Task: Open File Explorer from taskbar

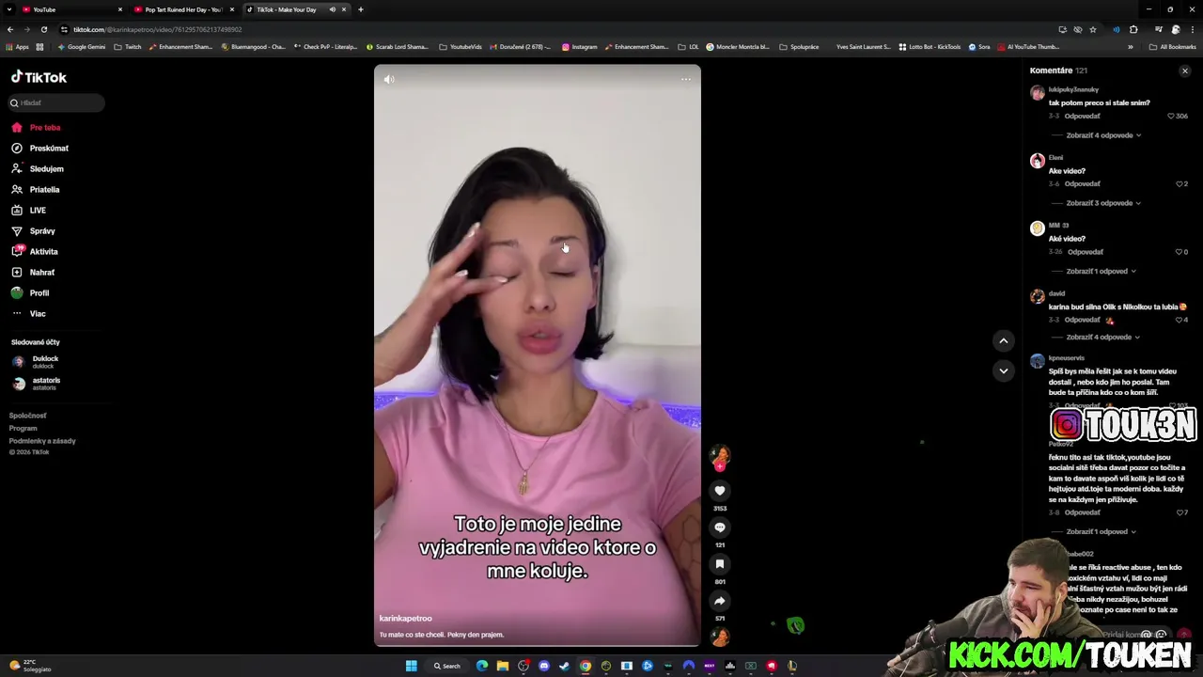Action: (503, 666)
